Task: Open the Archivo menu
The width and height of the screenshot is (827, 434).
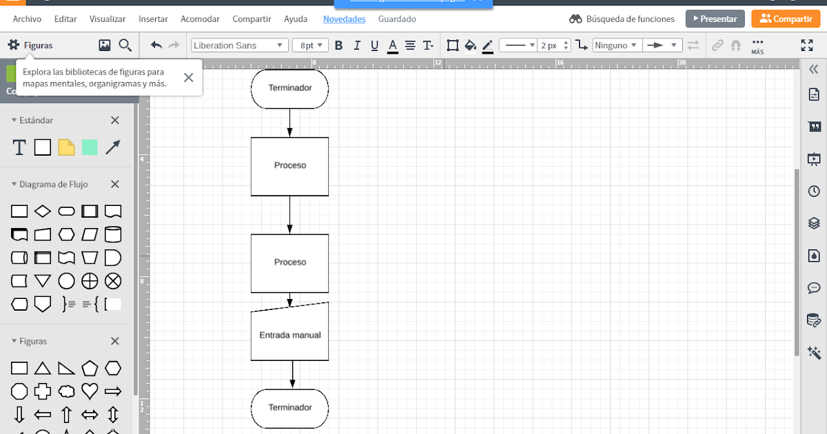Action: click(x=26, y=19)
